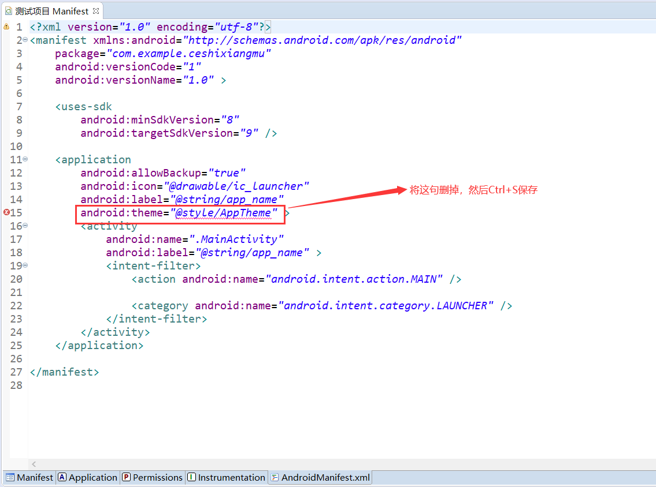
Task: Collapse the application element fold marker
Action: [24, 159]
